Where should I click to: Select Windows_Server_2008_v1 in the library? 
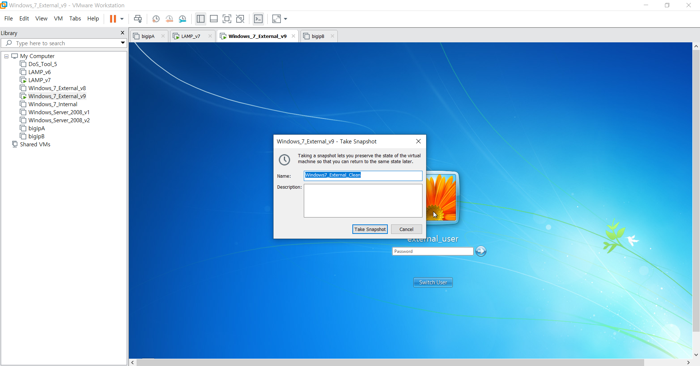point(59,112)
